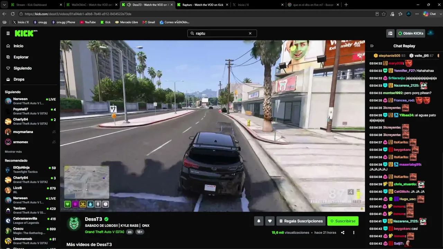The width and height of the screenshot is (443, 249).
Task: Collapse the Chat Replay panel
Action: (x=372, y=46)
